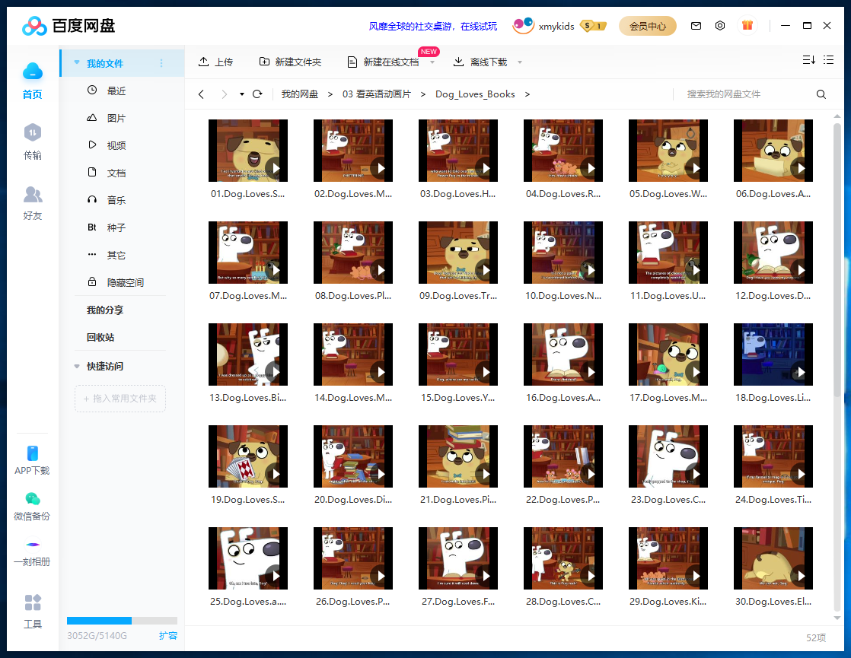Click the storage usage progress bar

(x=120, y=620)
